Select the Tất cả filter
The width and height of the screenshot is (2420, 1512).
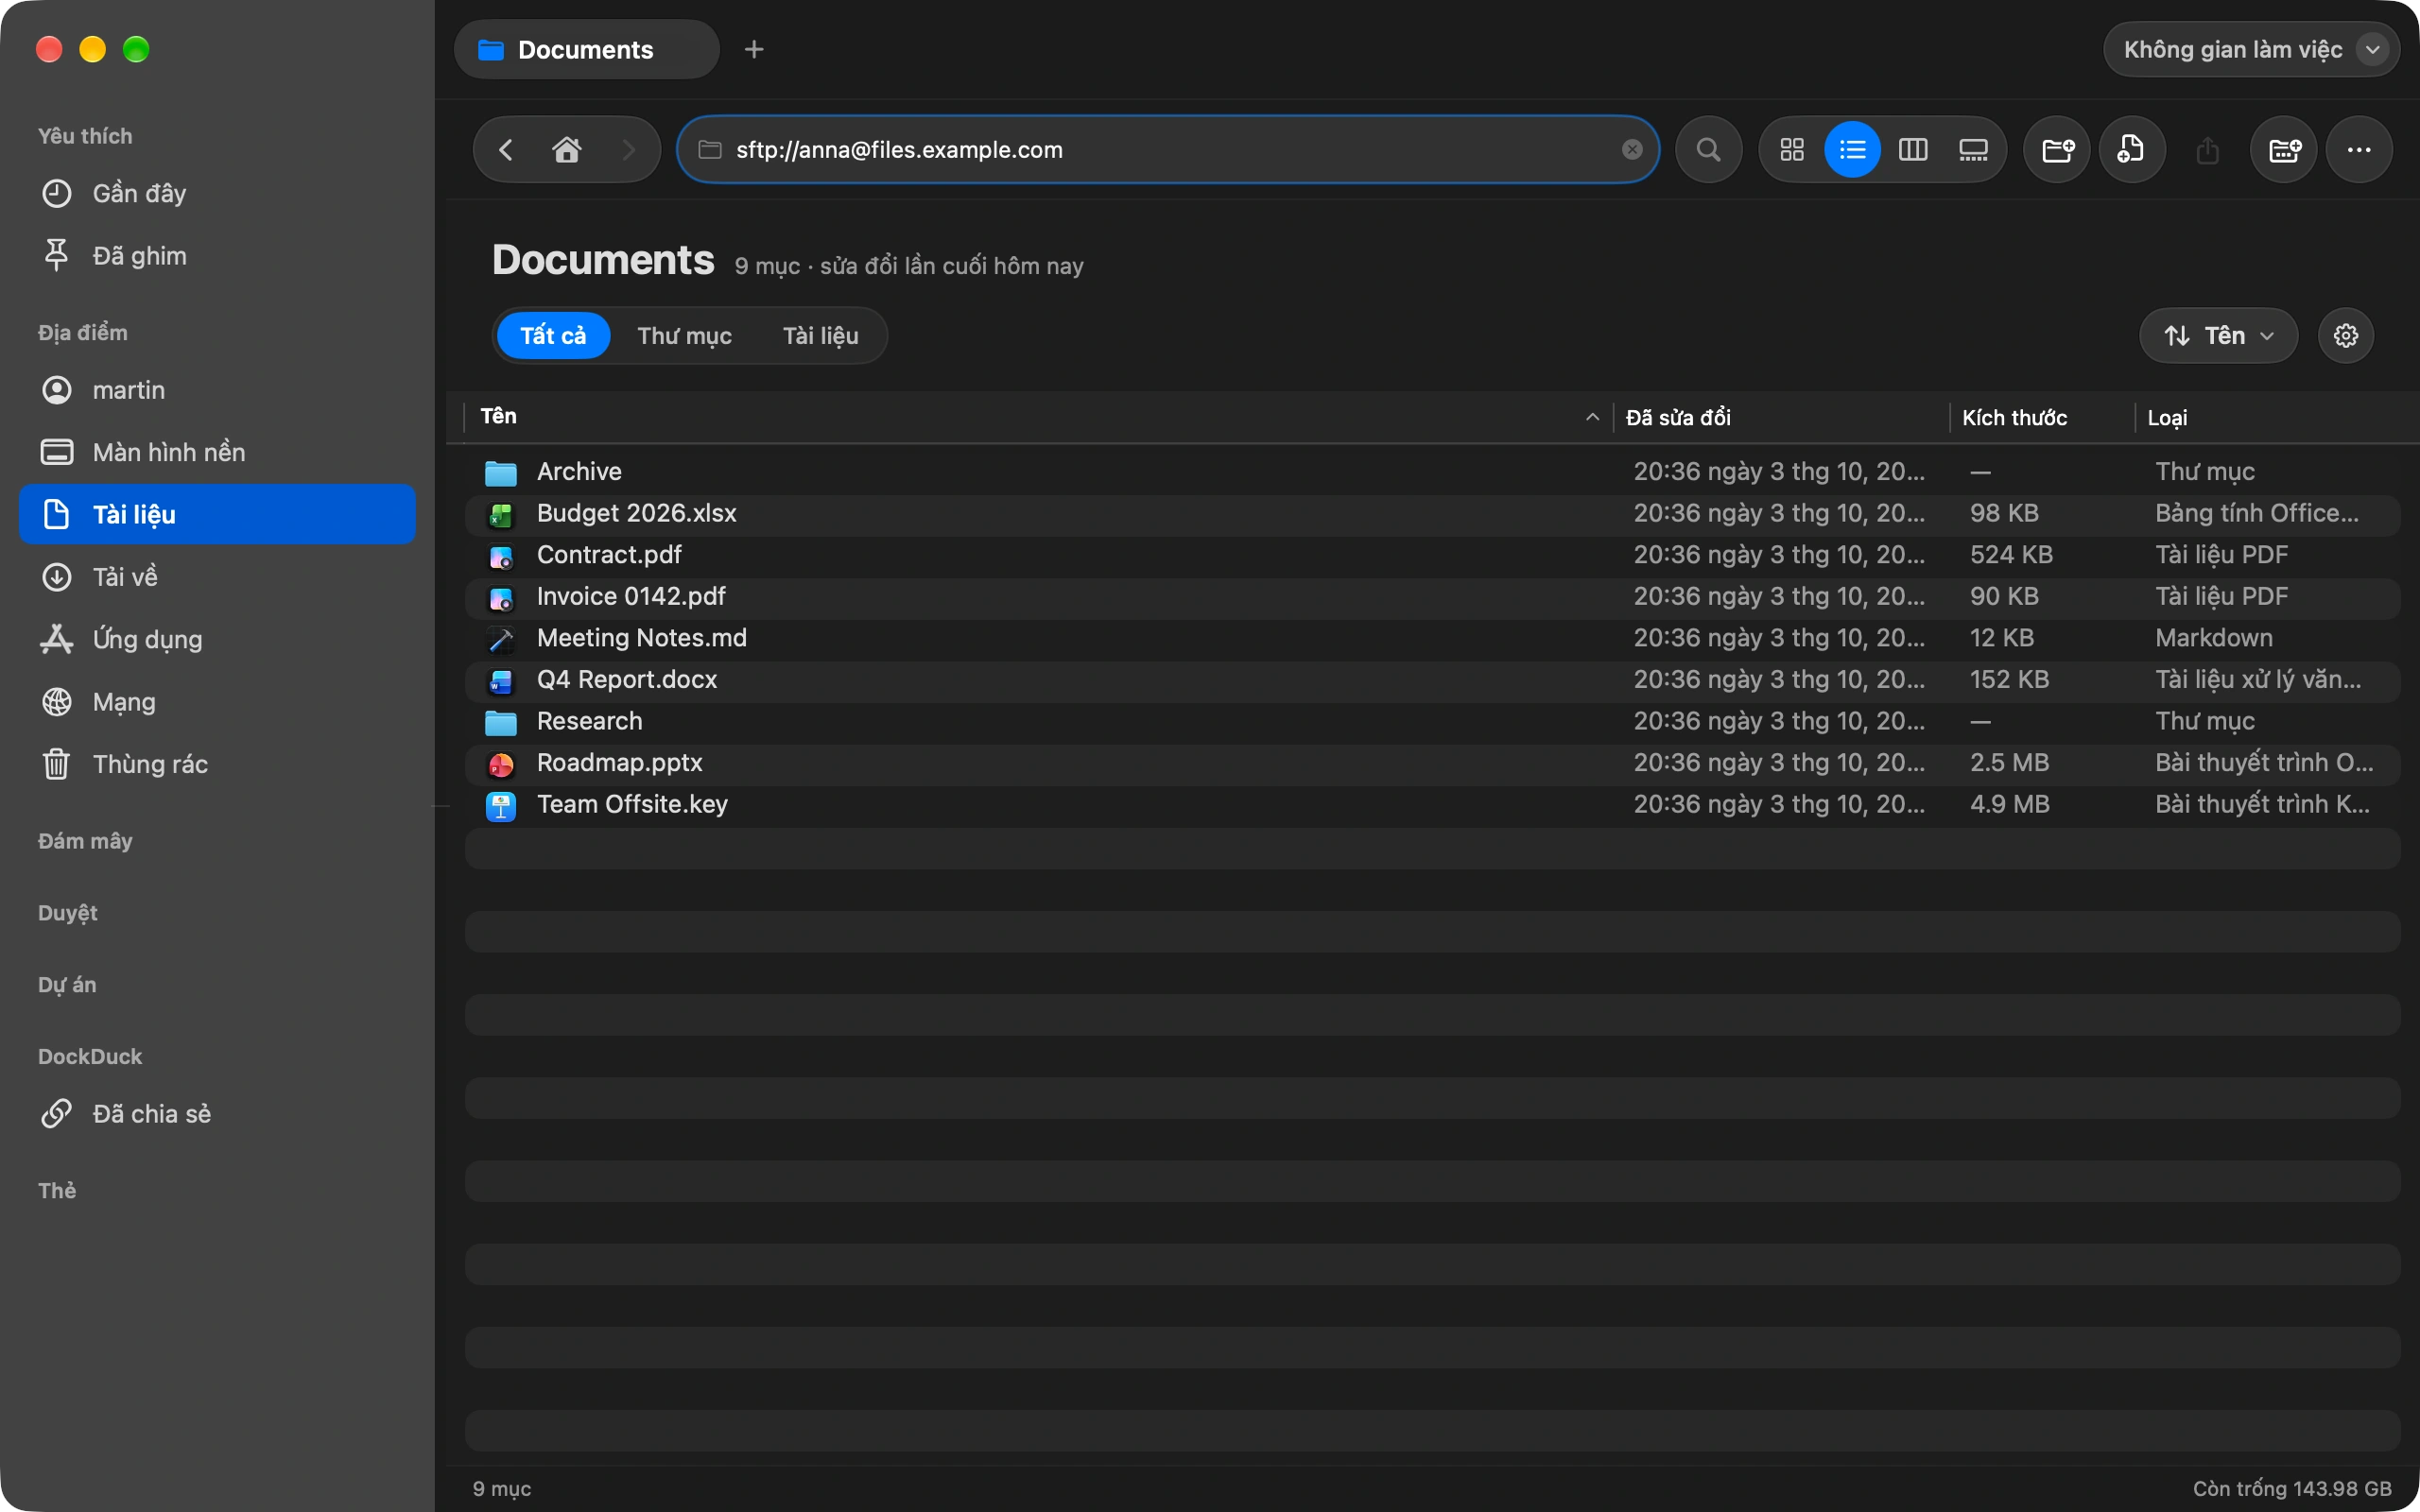pyautogui.click(x=553, y=336)
